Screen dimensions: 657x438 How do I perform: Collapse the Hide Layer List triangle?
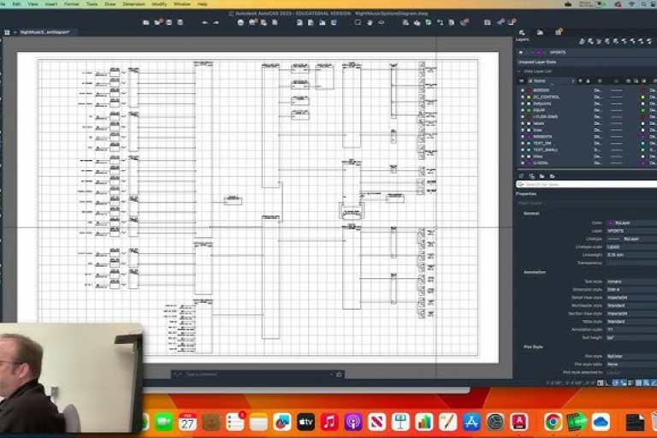519,71
